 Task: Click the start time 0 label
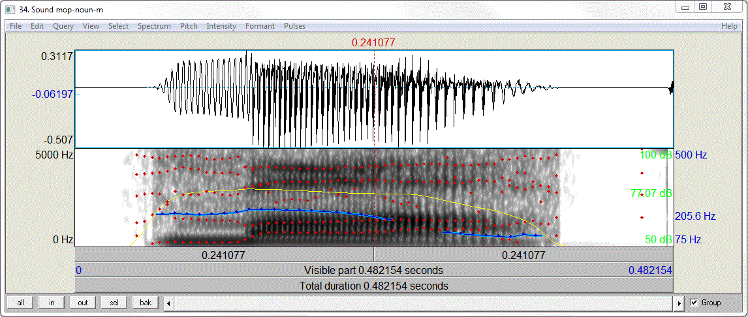click(x=79, y=270)
